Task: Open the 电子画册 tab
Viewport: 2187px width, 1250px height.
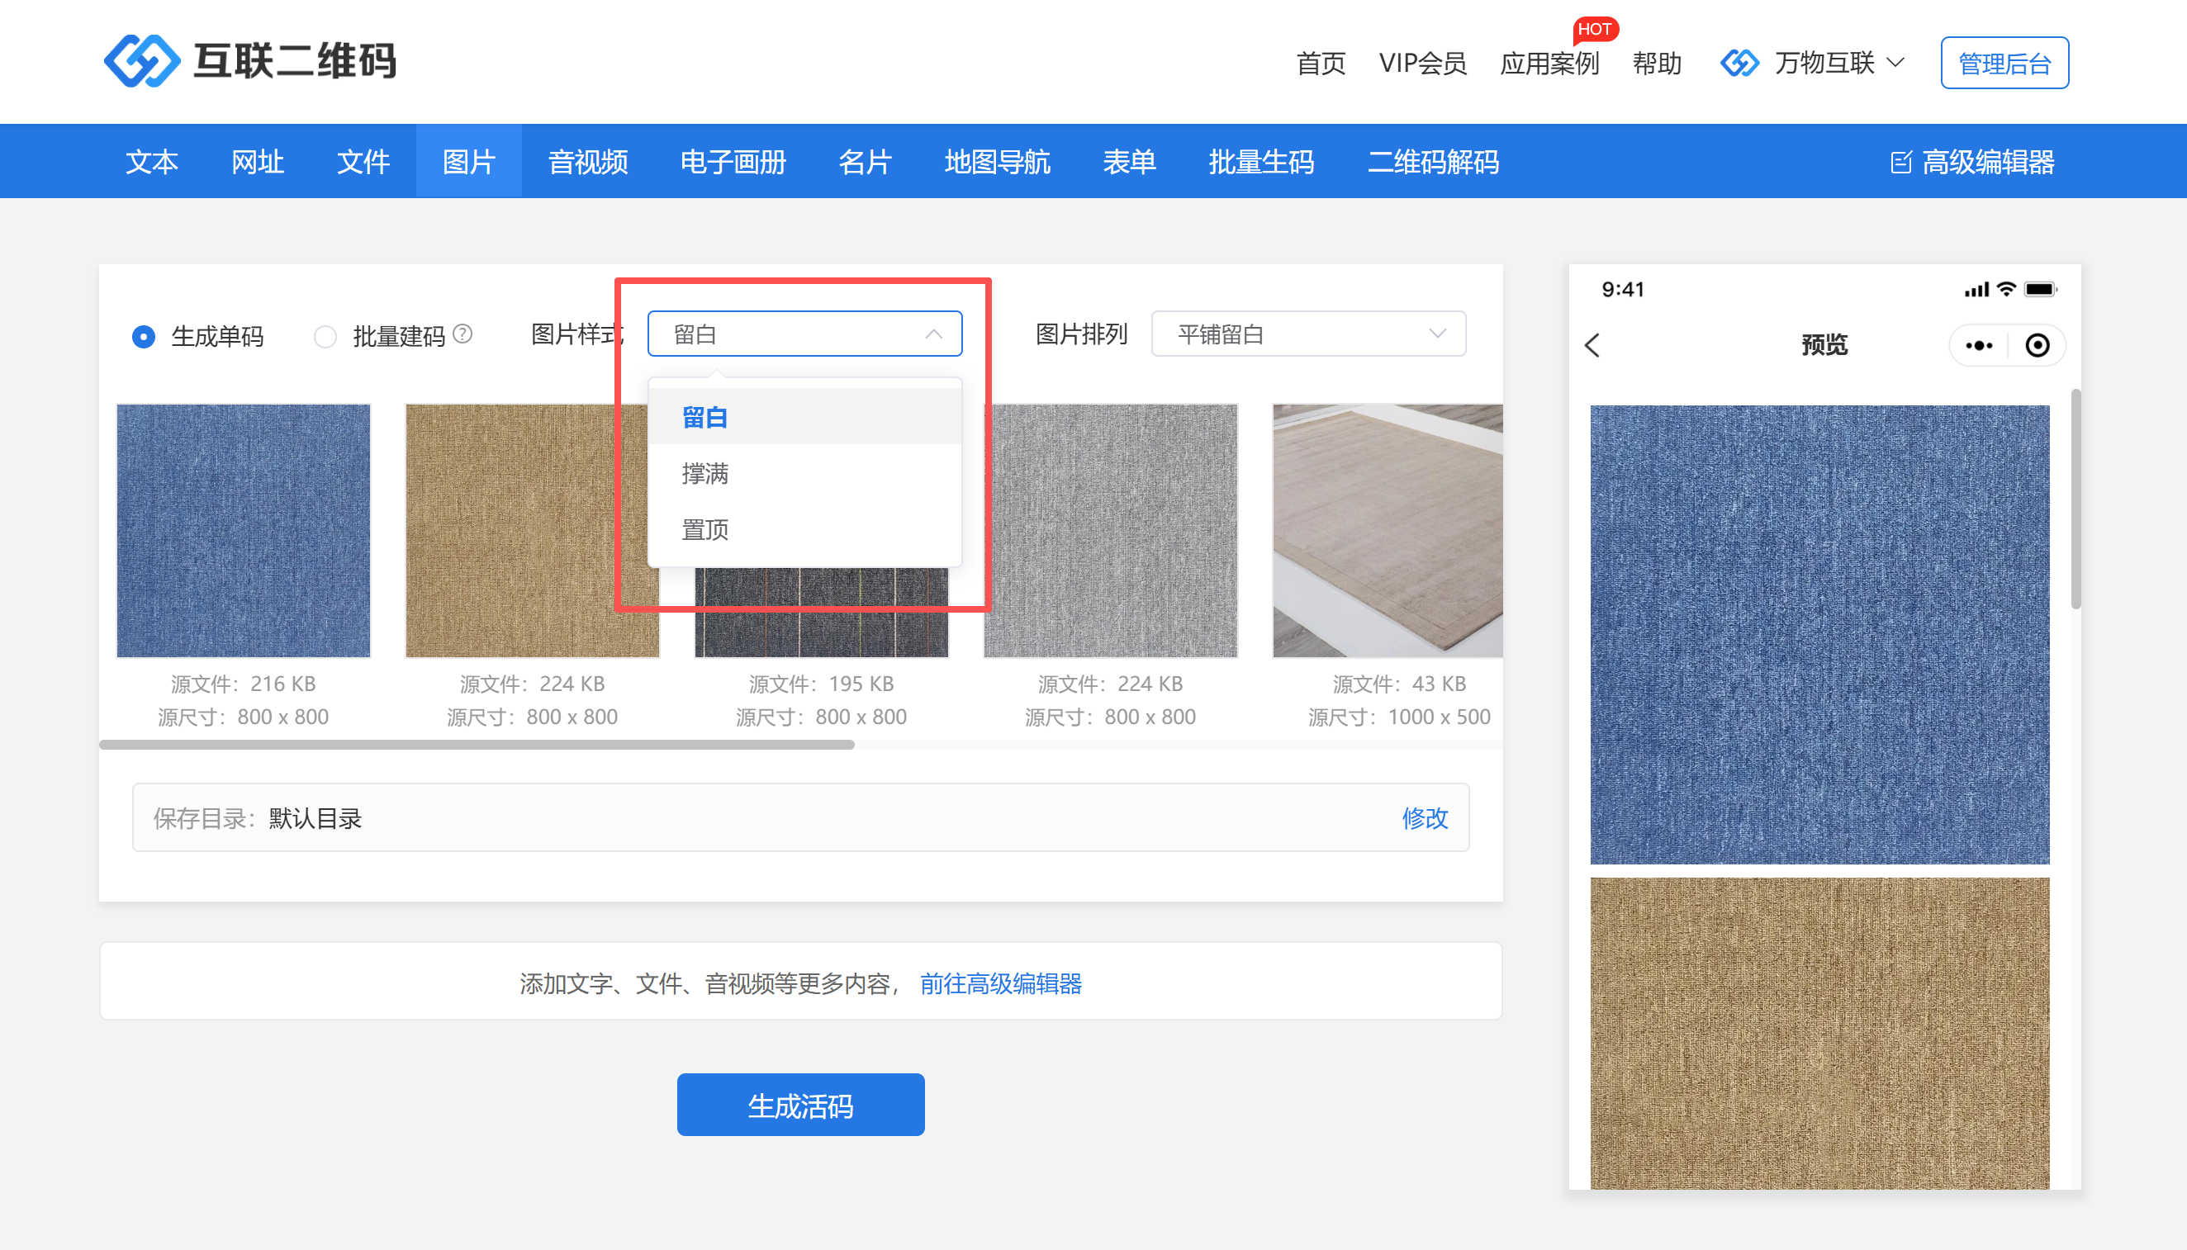Action: point(733,161)
